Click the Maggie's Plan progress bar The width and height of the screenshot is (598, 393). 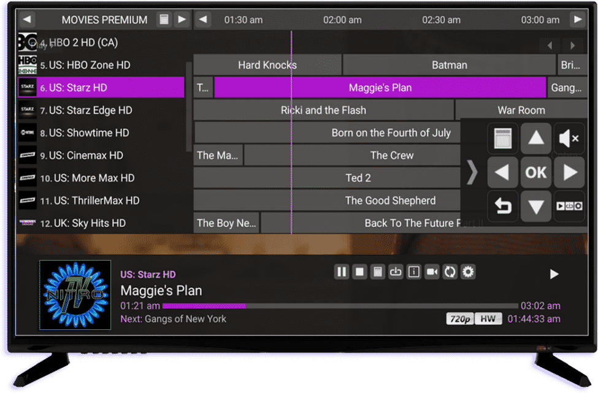pos(340,306)
